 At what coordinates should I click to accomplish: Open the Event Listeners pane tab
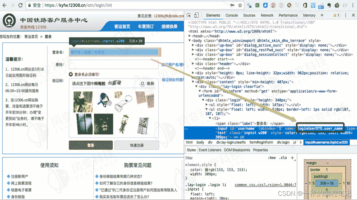point(210,150)
